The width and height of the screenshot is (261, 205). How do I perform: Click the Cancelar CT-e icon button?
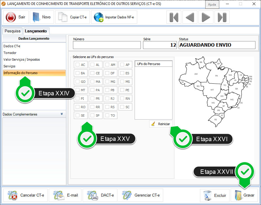tap(13, 195)
